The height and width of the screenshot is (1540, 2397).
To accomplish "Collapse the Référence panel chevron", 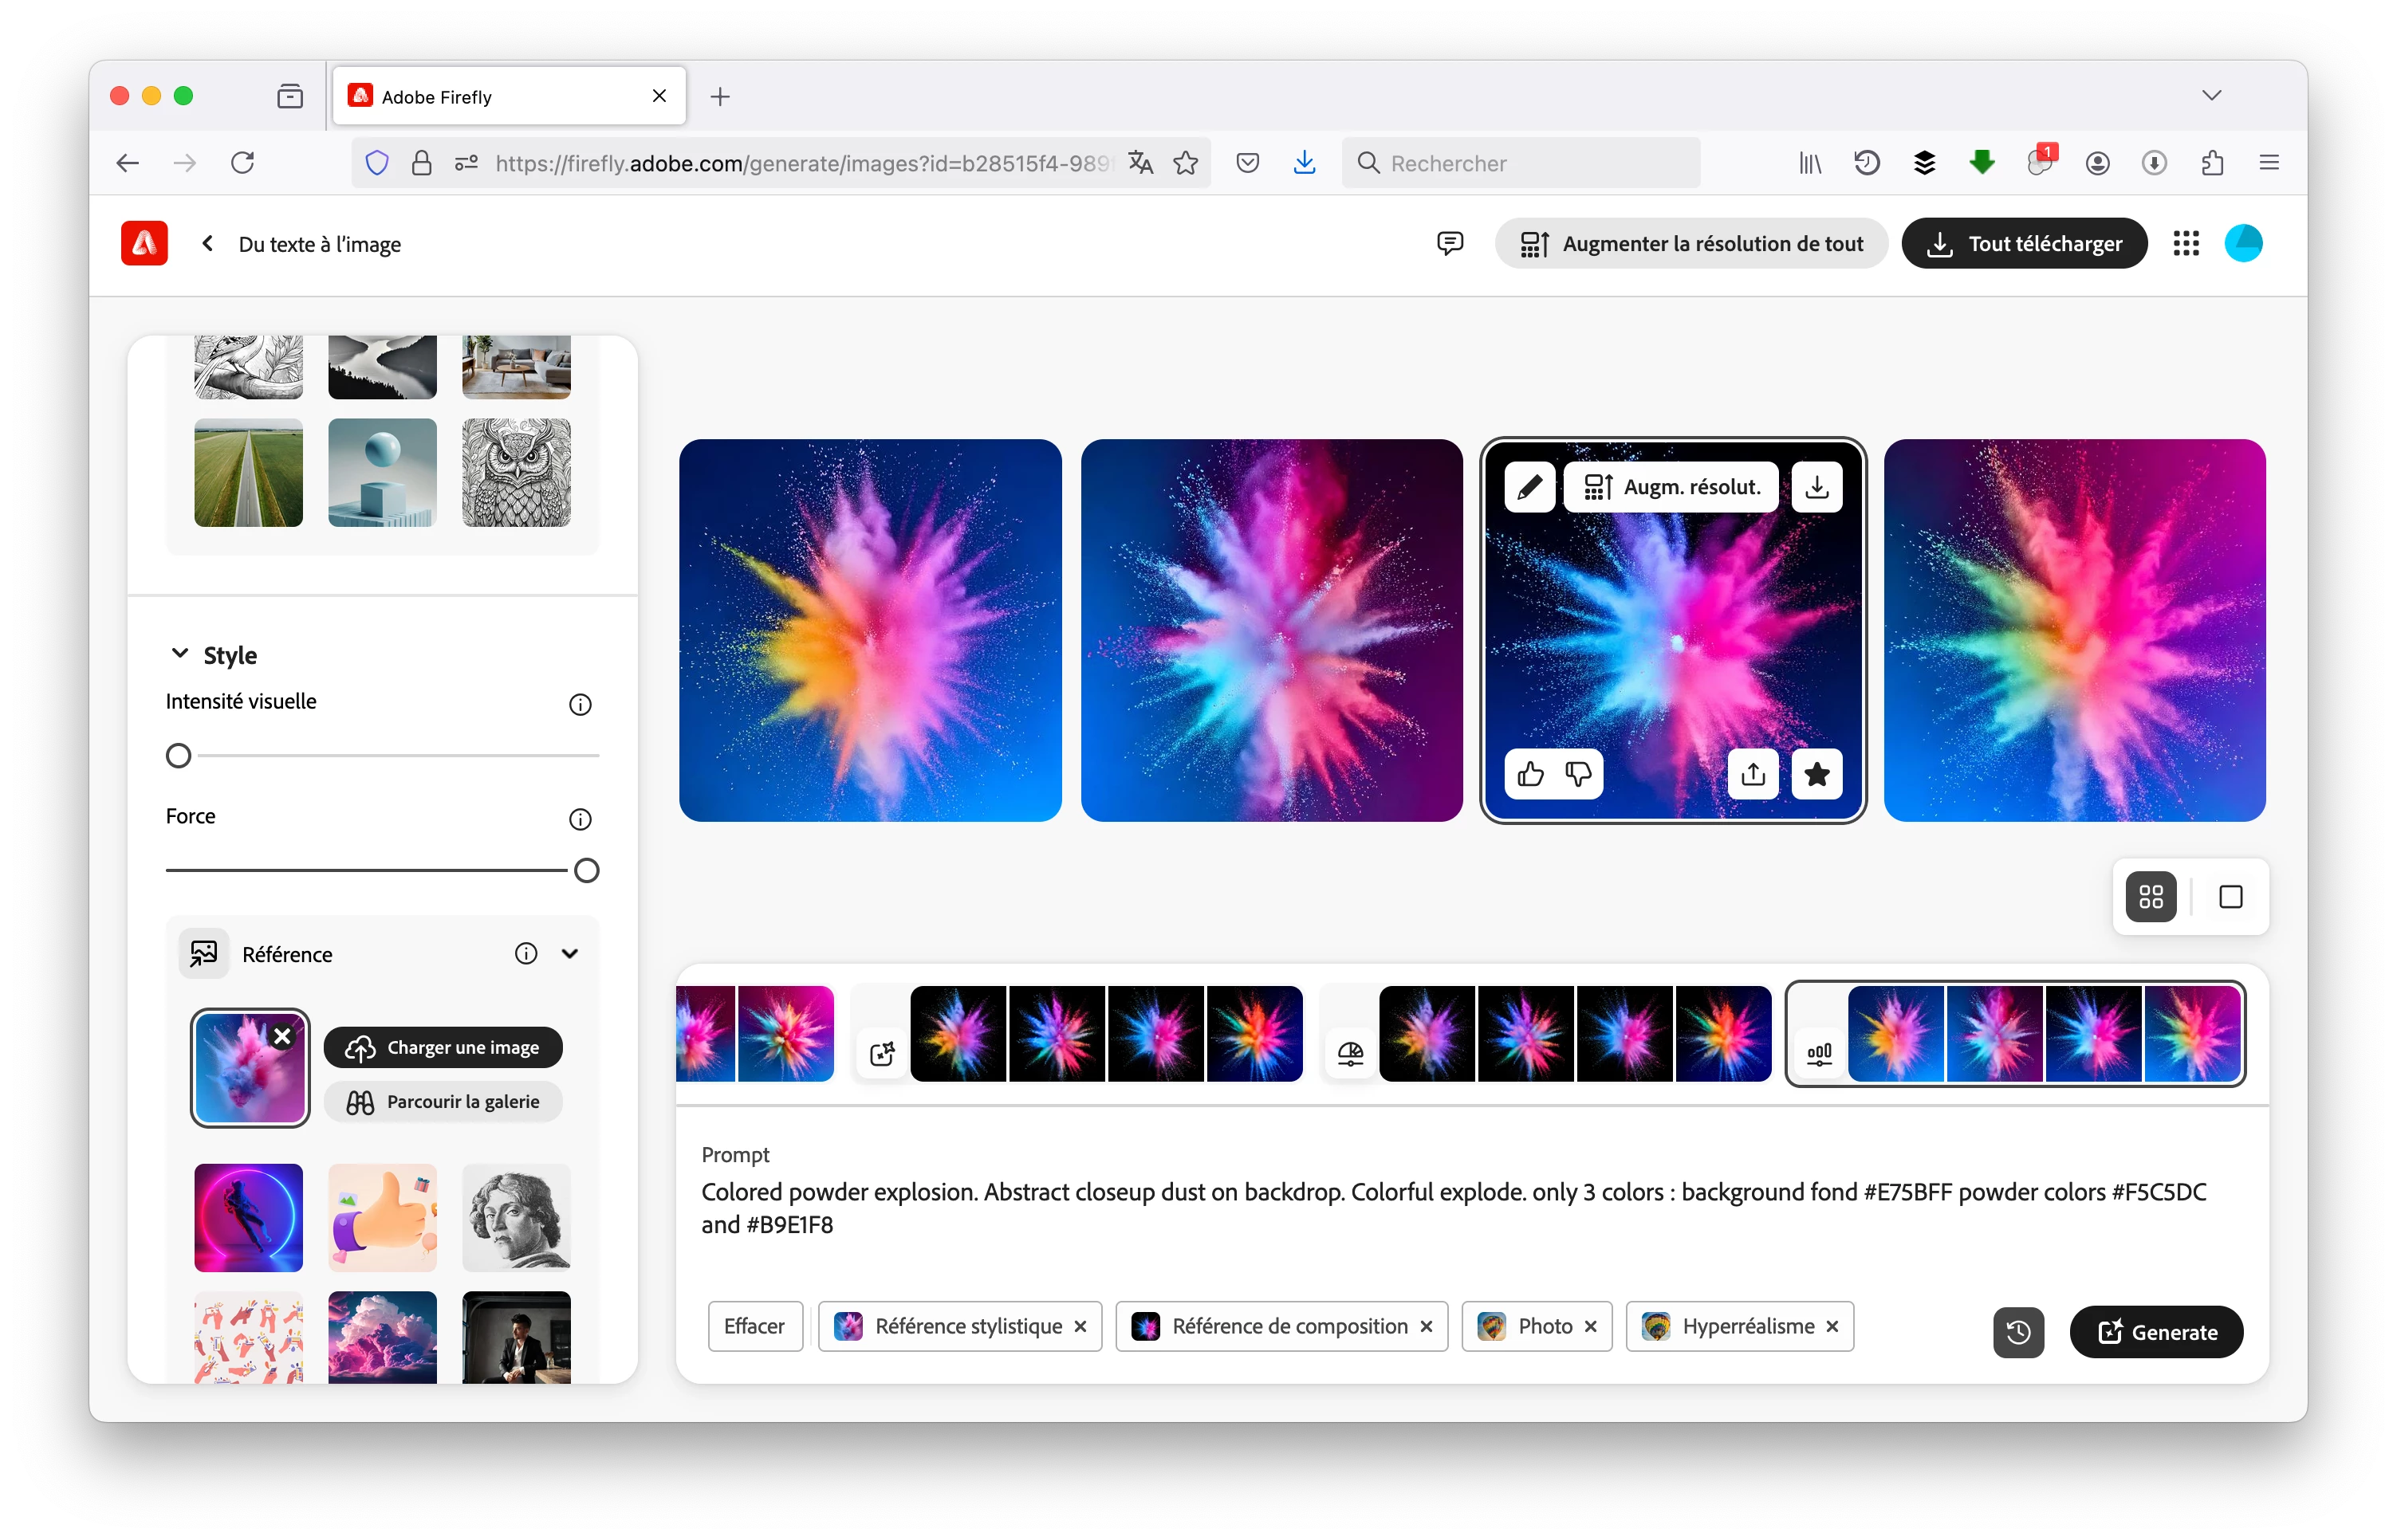I will tap(570, 954).
